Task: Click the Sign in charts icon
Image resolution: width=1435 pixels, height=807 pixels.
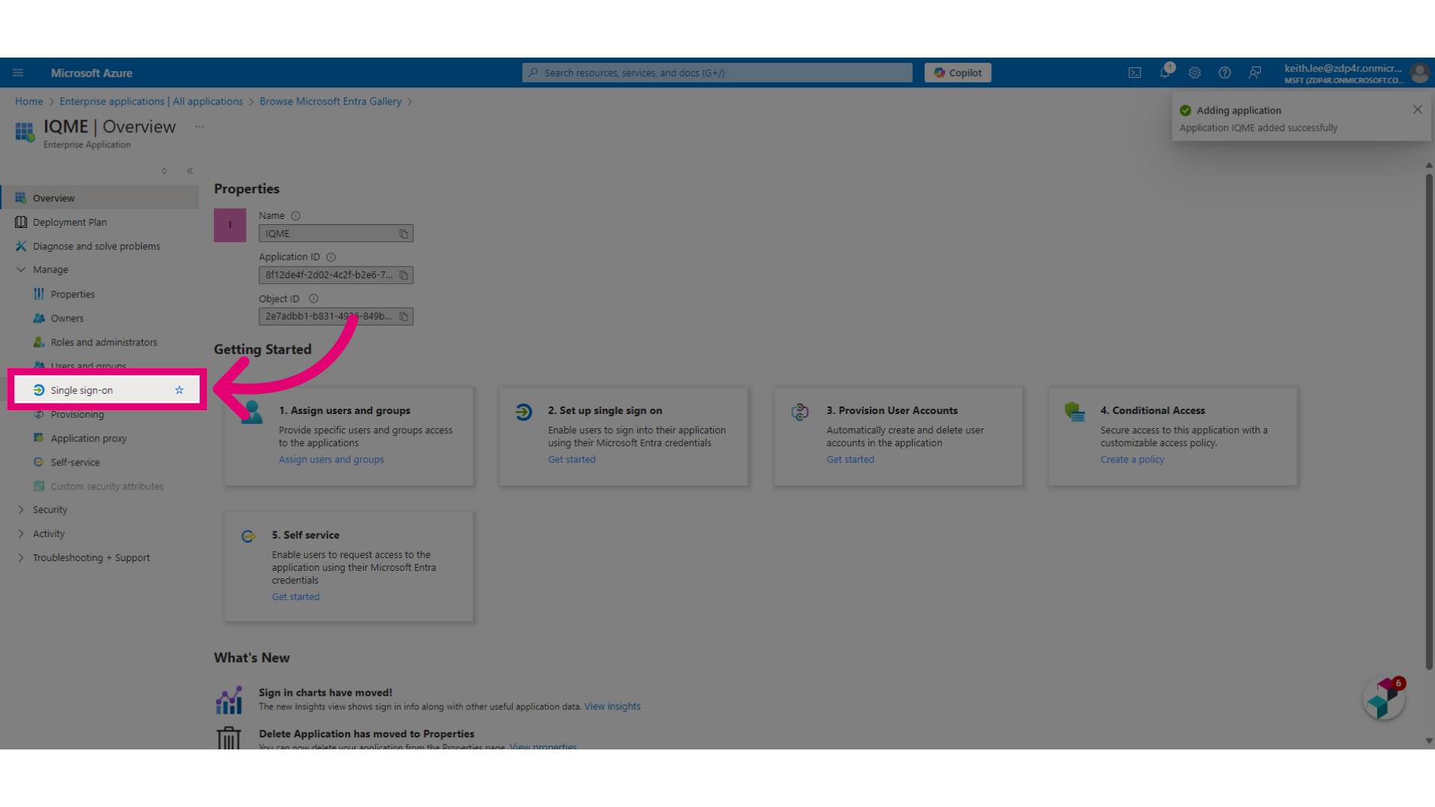Action: click(229, 700)
